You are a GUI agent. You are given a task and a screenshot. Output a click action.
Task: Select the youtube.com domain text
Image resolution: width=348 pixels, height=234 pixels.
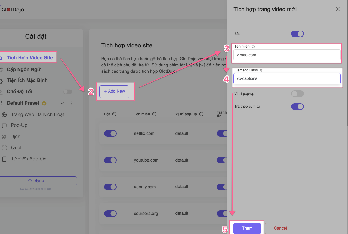click(x=146, y=160)
